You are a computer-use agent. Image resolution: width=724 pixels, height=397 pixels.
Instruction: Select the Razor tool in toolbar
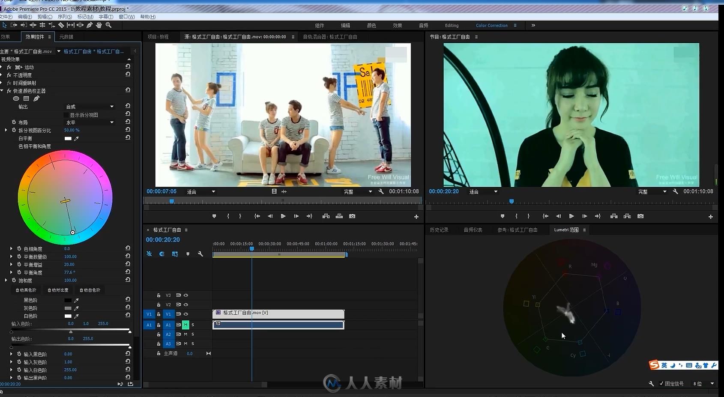coord(61,25)
